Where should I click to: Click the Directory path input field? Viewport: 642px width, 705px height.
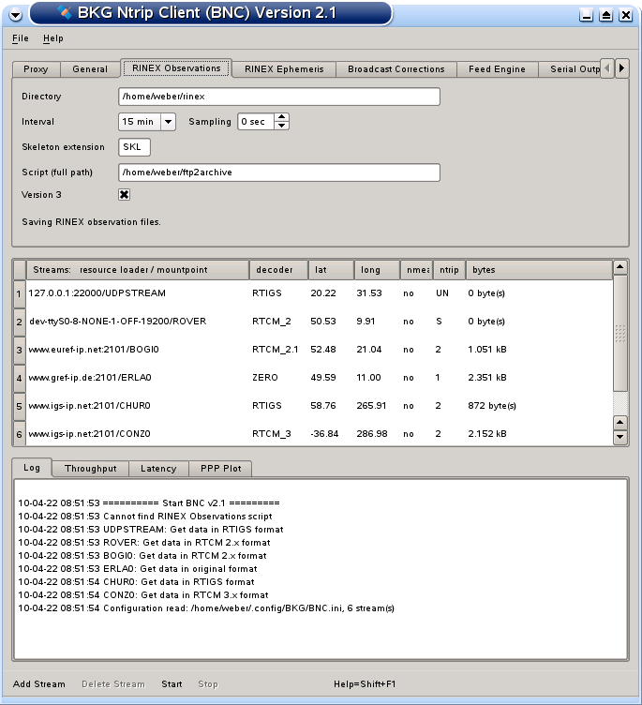[279, 97]
